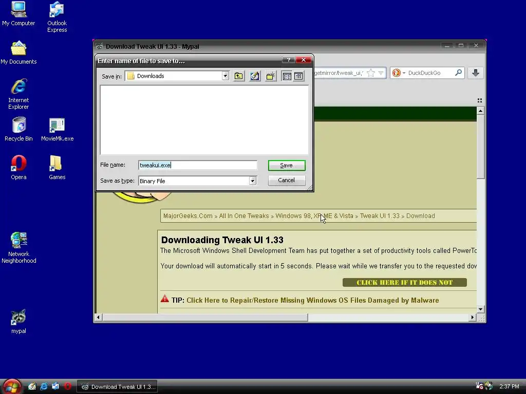
Task: Select Outlook Express desktop icon
Action: pos(57,17)
